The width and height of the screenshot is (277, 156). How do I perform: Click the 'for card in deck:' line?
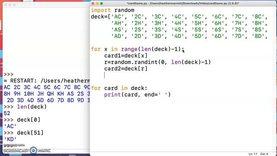point(119,88)
